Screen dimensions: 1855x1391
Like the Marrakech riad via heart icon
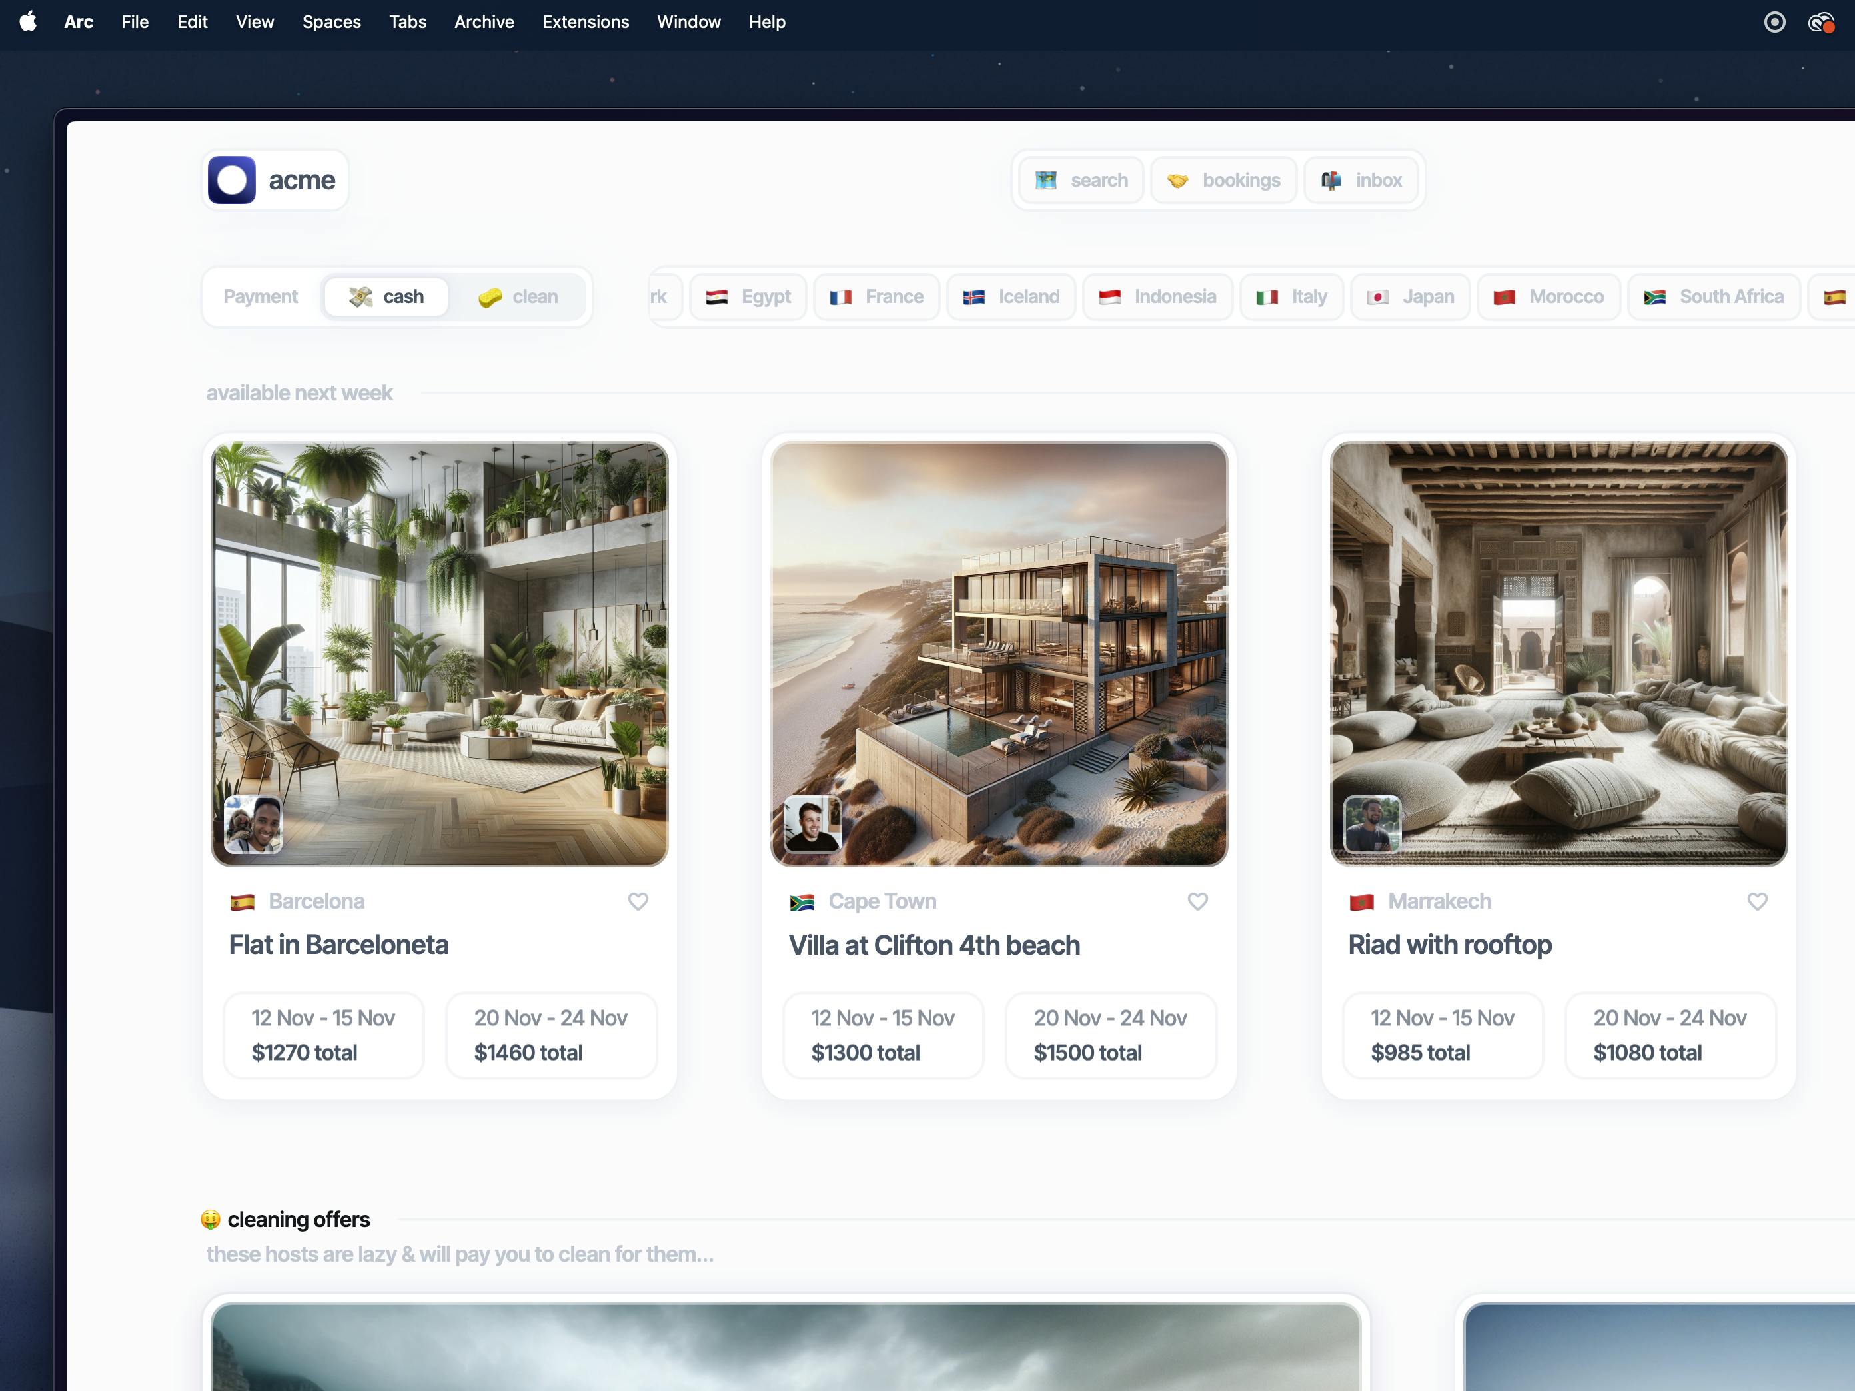(x=1757, y=901)
